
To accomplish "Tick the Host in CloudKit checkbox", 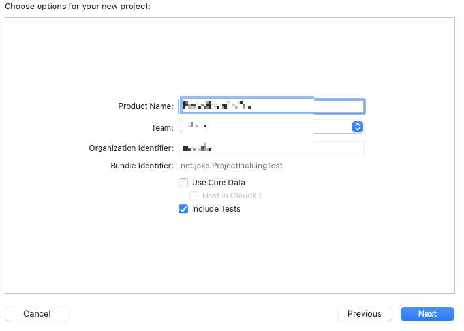I will pos(194,196).
